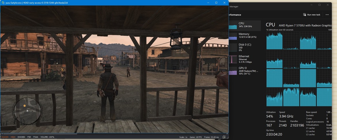The width and height of the screenshot is (337, 140).
Task: Switch the FSR scaling filter setting
Action: click(29, 137)
